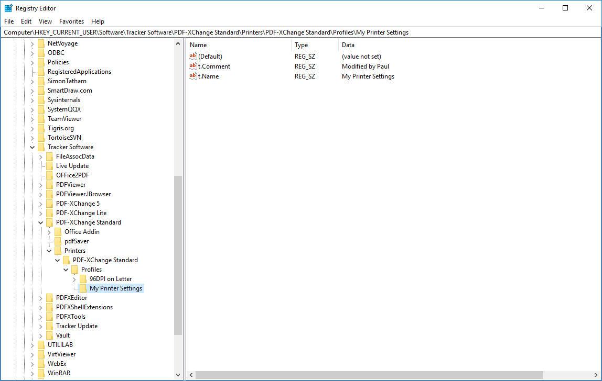Collapse the PDF-XChange Standard top-level key

41,222
